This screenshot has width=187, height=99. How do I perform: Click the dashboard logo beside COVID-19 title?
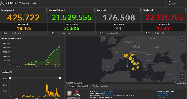(x=2, y=3)
